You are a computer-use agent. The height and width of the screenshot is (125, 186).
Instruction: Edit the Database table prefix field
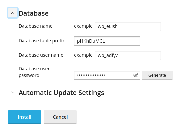pyautogui.click(x=107, y=41)
